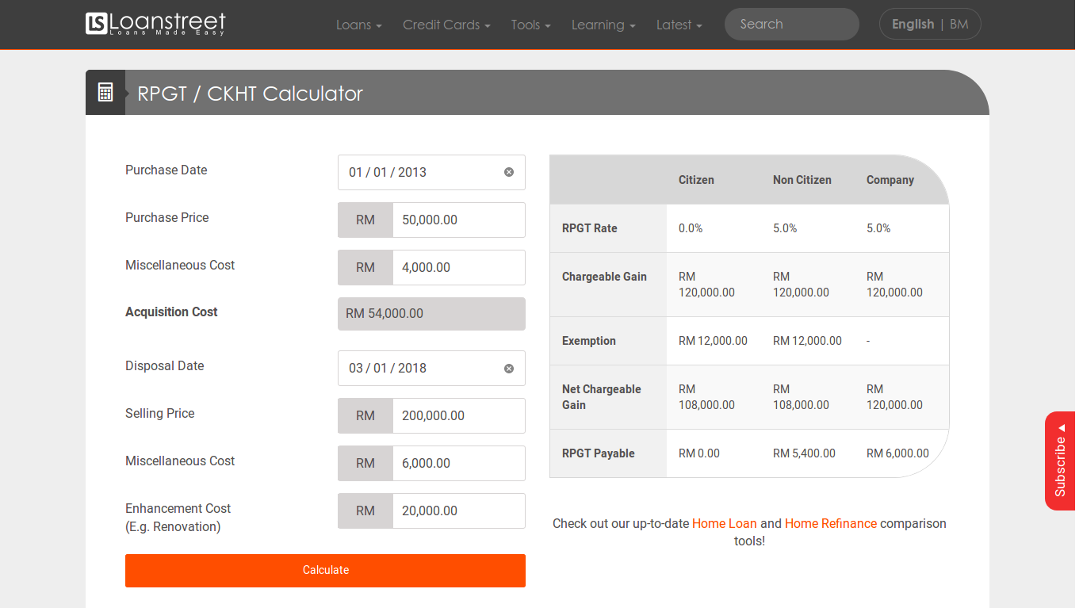Image resolution: width=1083 pixels, height=608 pixels.
Task: Switch language to BM
Action: pyautogui.click(x=959, y=24)
